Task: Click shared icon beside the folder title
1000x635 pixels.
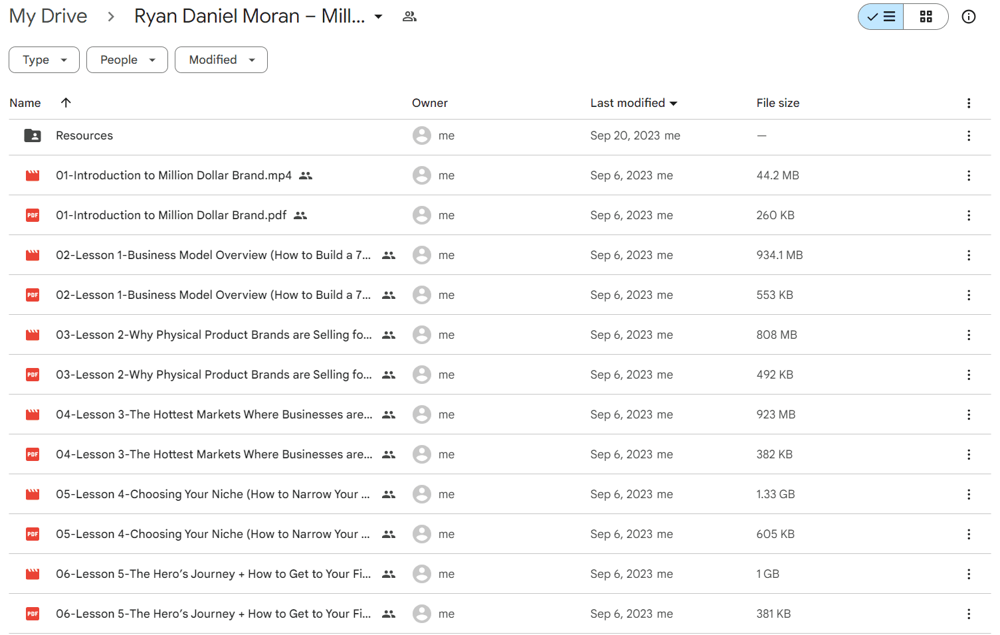Action: coord(410,17)
